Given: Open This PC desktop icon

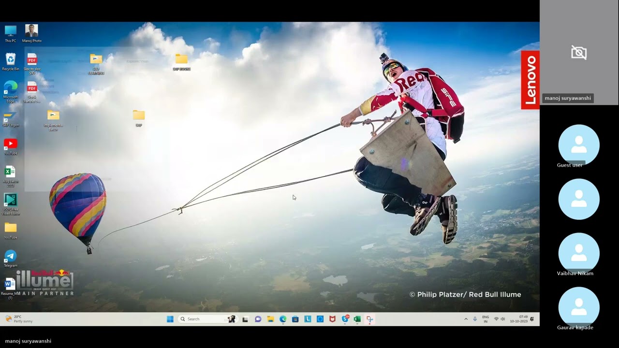Looking at the screenshot, I should [10, 33].
